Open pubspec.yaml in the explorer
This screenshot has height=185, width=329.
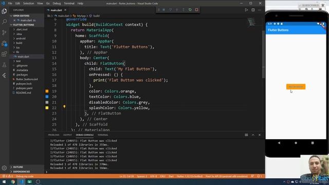[24, 88]
